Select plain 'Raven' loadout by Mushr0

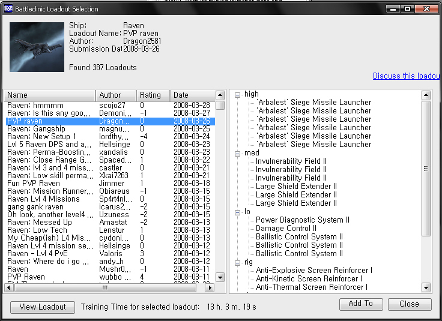tap(110, 269)
